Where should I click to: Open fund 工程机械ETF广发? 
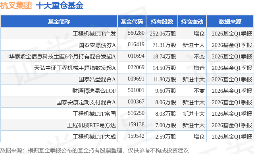94,34
